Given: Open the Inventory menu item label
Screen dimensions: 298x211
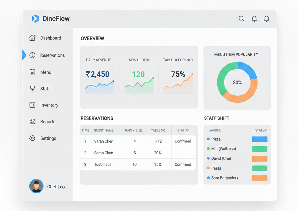Looking at the screenshot, I should click(x=49, y=105).
